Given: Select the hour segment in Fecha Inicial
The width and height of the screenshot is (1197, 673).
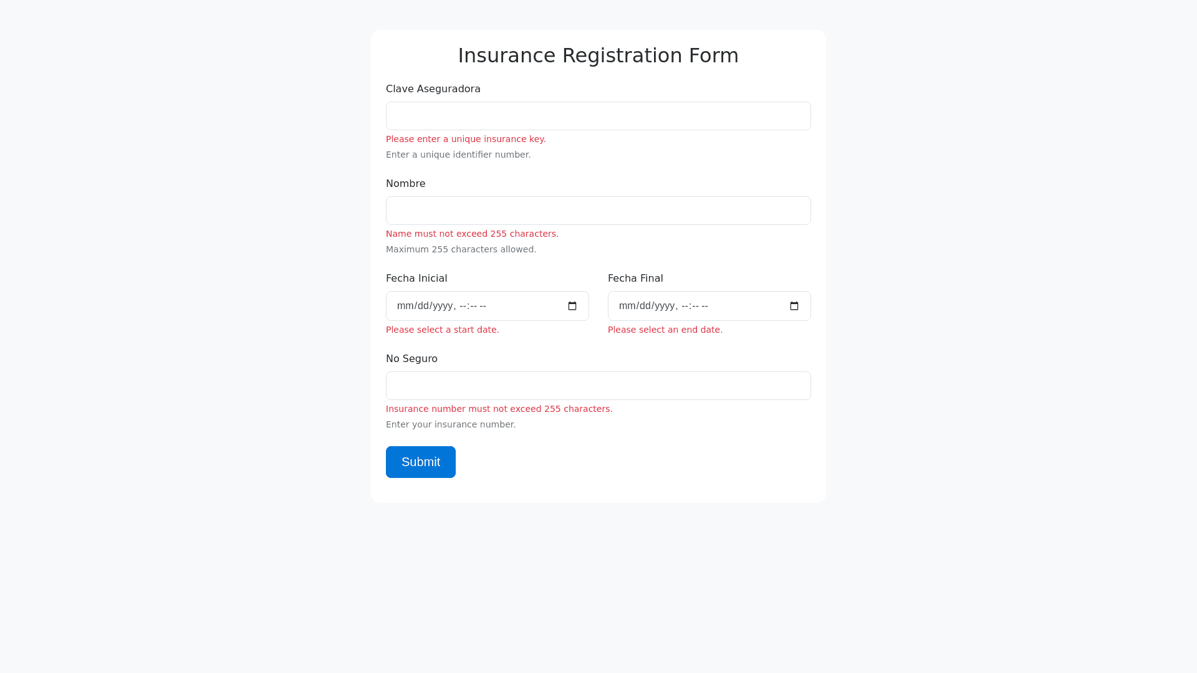Looking at the screenshot, I should [x=463, y=306].
